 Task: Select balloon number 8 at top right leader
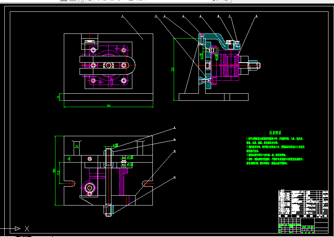(256, 16)
